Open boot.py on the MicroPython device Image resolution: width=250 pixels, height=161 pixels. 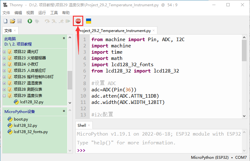tap(21, 119)
